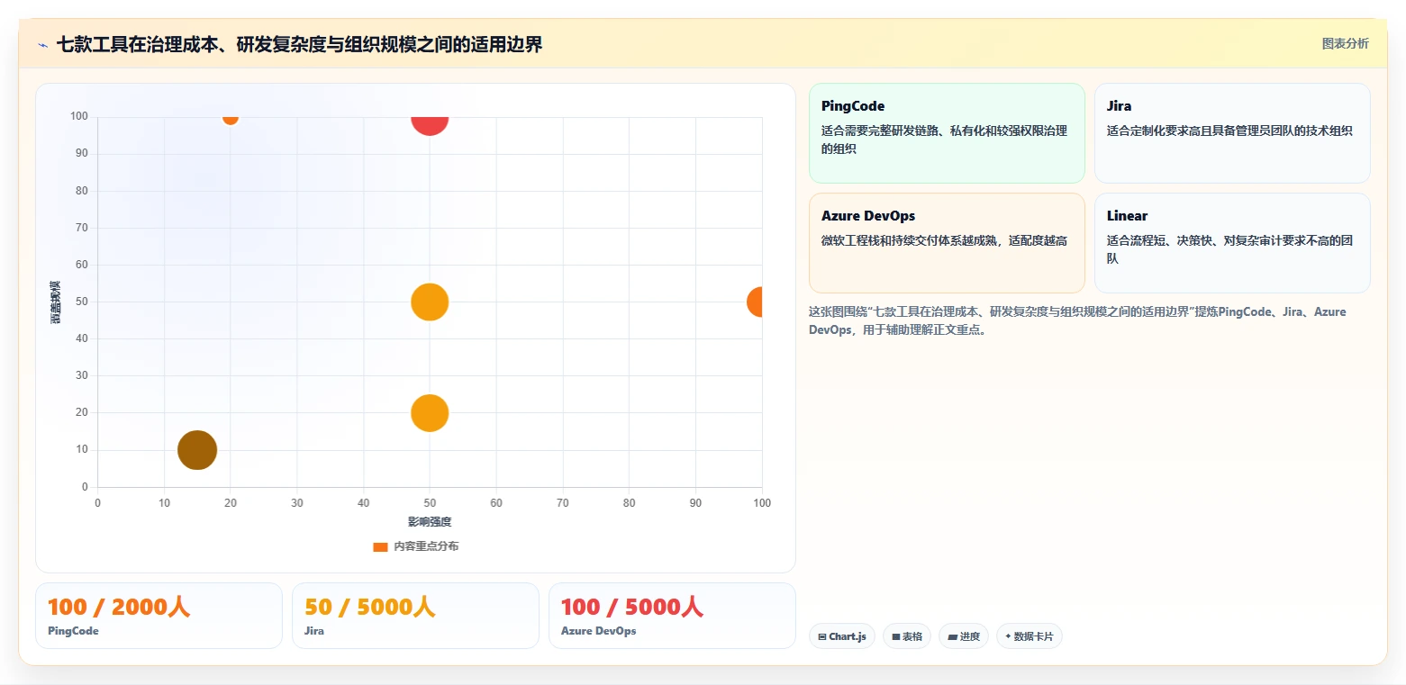Click the 100 / 5000人 Azure DevOps stat card
Screen dimensions: 1406x685
point(672,616)
